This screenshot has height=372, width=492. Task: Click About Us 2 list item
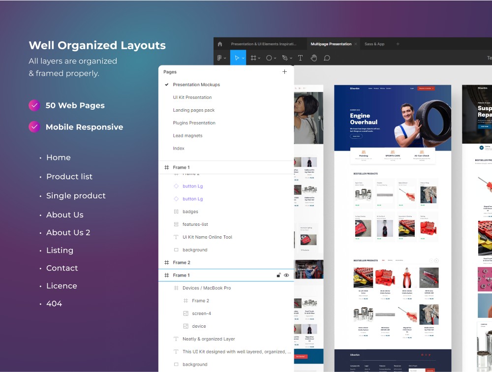[68, 233]
